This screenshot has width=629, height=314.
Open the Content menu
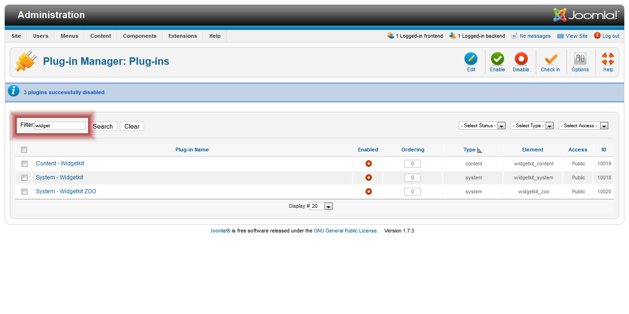tap(101, 36)
